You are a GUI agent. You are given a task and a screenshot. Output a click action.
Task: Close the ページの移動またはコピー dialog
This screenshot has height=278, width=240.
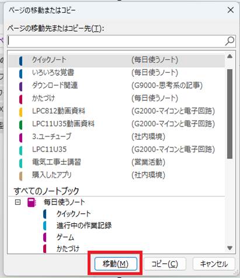[231, 10]
